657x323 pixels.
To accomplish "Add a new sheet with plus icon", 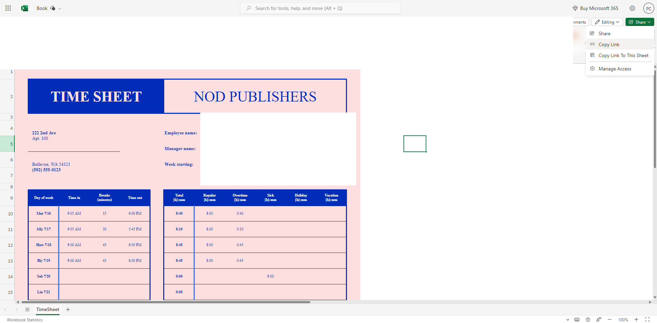I will (x=68, y=310).
